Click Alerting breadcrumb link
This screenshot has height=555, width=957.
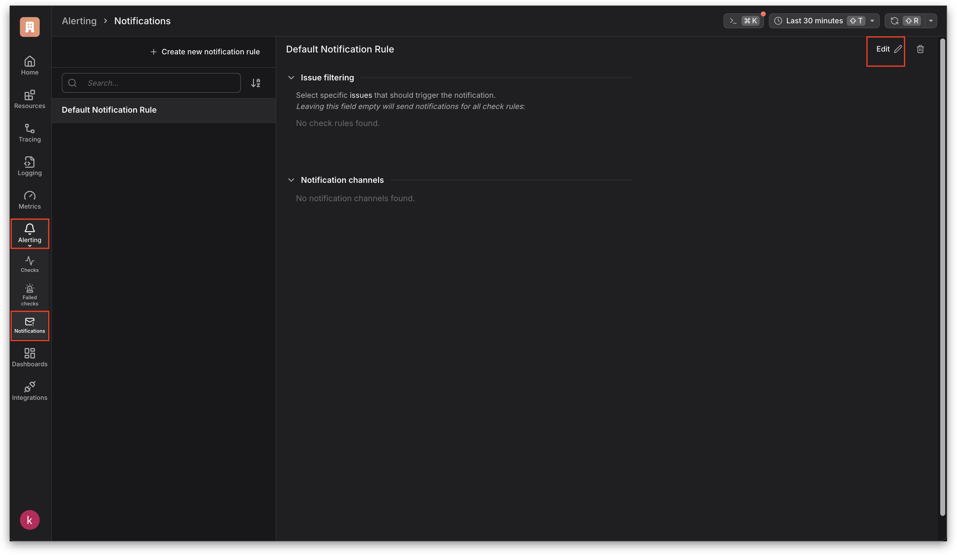[79, 21]
